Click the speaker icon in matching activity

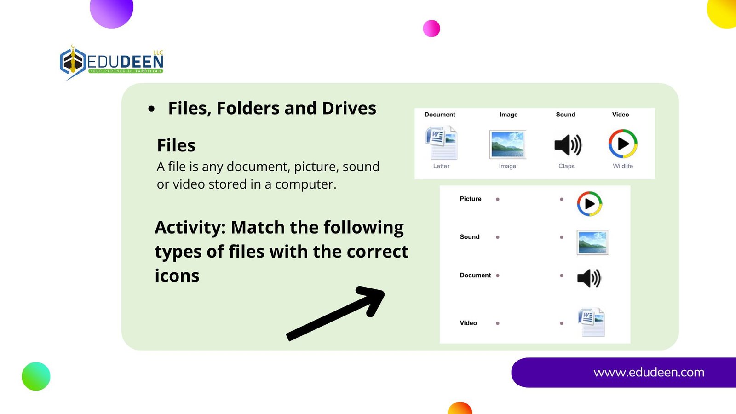coord(589,278)
